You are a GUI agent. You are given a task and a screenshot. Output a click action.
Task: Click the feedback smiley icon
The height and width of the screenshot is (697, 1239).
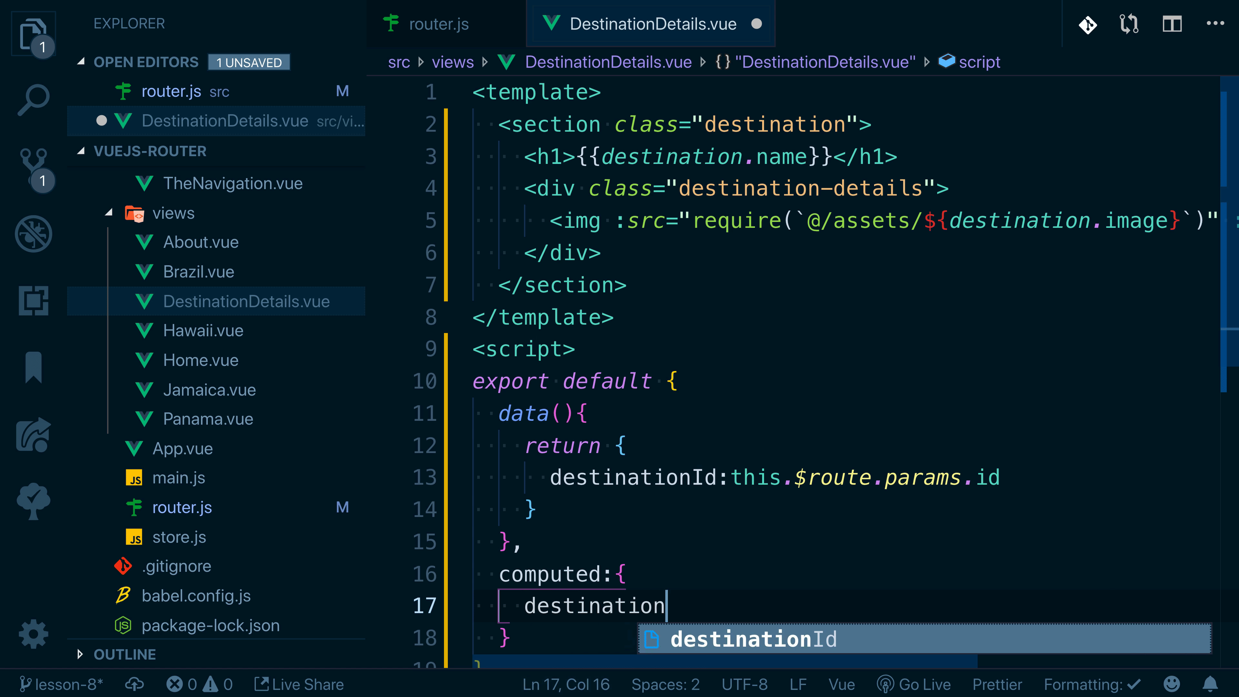tap(1172, 683)
